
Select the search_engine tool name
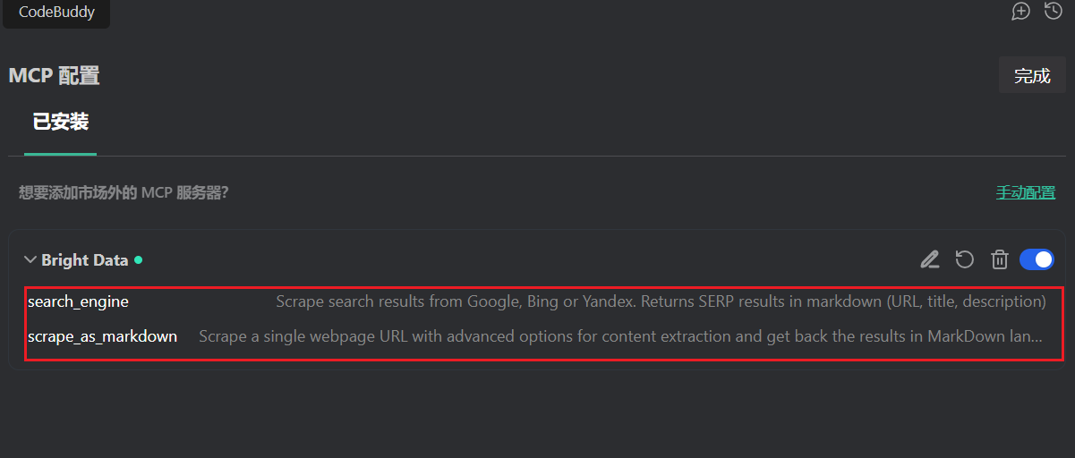(x=78, y=301)
